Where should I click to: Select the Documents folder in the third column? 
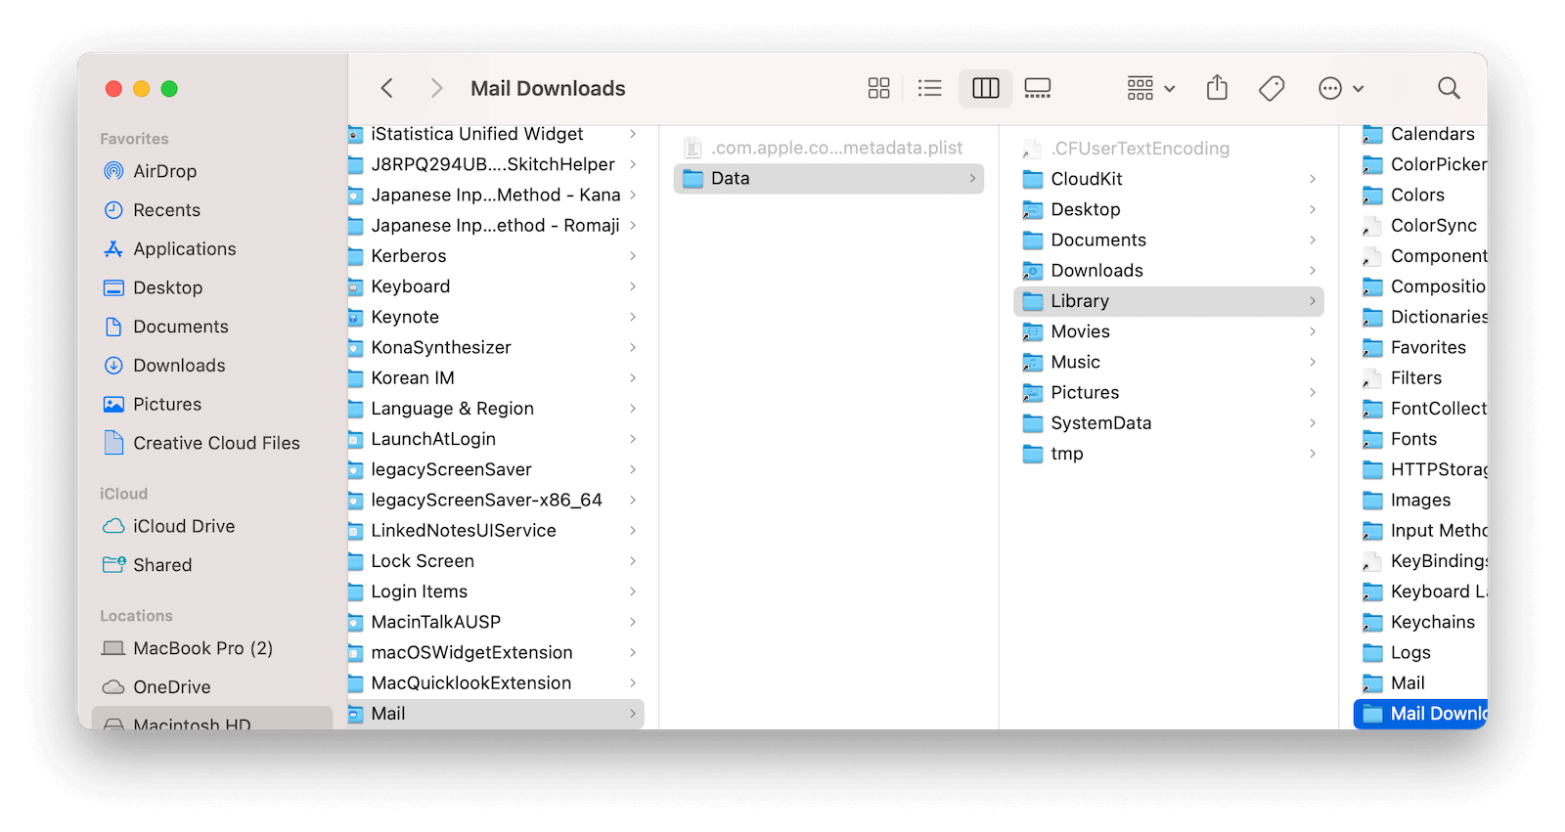coord(1169,241)
